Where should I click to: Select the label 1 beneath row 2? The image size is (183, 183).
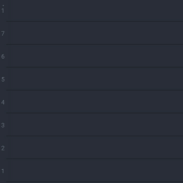3,171
